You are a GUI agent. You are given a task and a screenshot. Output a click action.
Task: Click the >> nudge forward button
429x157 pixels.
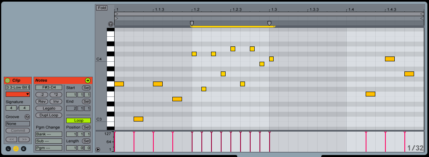[24, 139]
